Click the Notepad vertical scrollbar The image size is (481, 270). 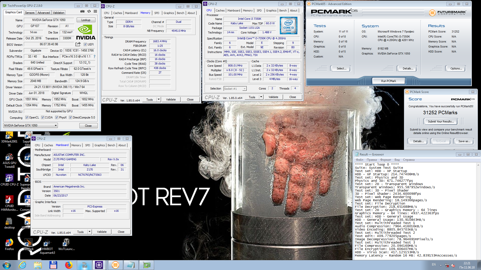click(x=478, y=211)
